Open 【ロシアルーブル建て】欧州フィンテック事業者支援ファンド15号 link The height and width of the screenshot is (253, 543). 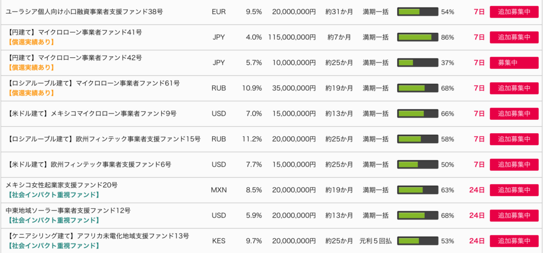103,139
